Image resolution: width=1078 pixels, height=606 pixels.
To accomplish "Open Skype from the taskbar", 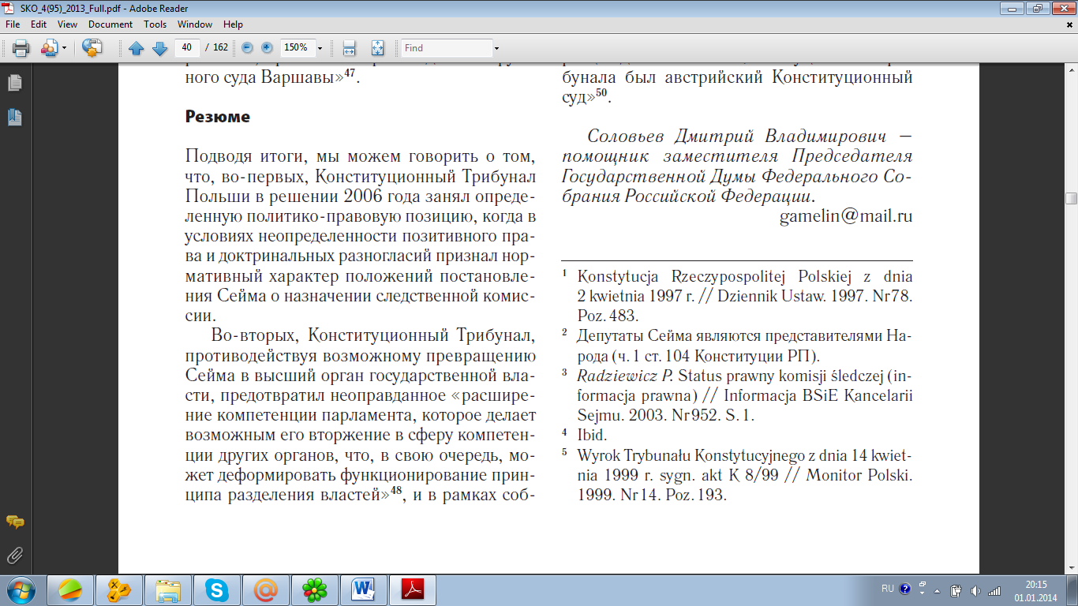I will [217, 589].
